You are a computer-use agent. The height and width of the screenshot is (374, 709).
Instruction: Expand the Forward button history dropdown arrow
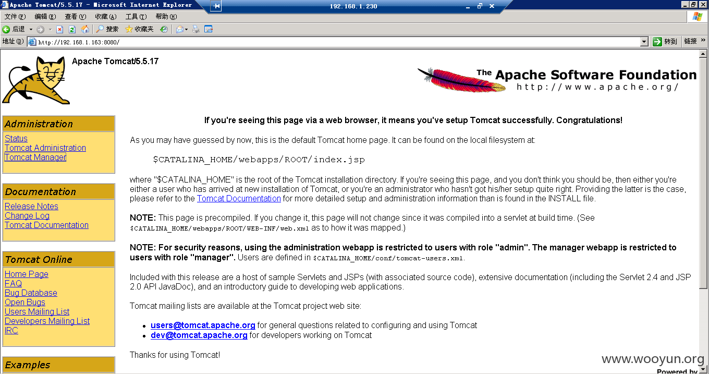(x=50, y=29)
